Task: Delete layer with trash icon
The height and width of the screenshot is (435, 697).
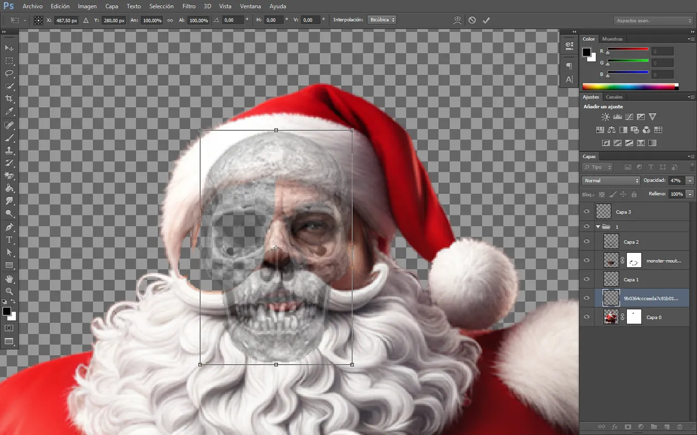Action: click(x=680, y=427)
